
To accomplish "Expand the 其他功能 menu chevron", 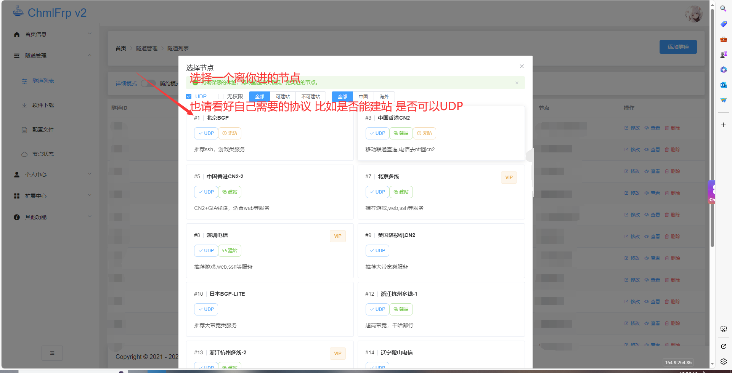I will coord(90,216).
